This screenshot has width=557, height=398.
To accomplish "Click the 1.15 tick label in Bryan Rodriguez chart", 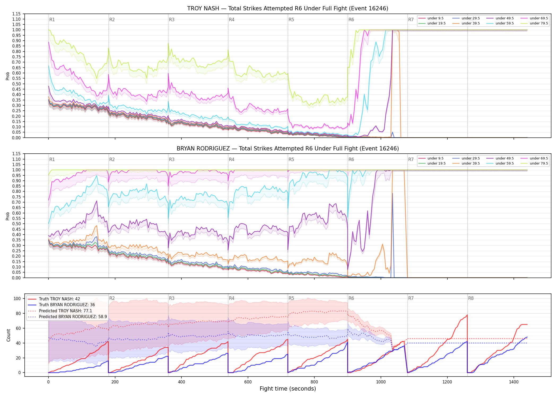I will [16, 154].
